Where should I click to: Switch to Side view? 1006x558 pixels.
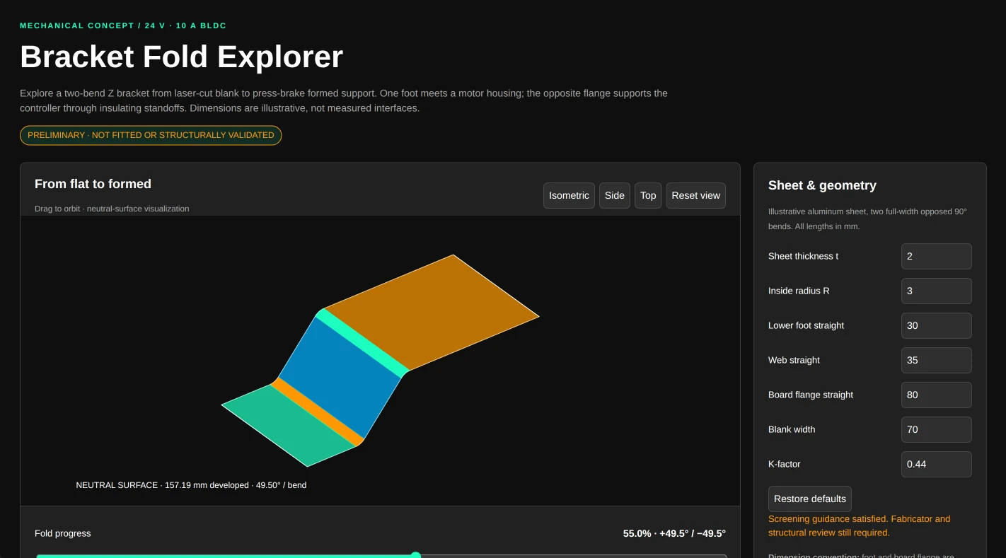click(x=615, y=196)
